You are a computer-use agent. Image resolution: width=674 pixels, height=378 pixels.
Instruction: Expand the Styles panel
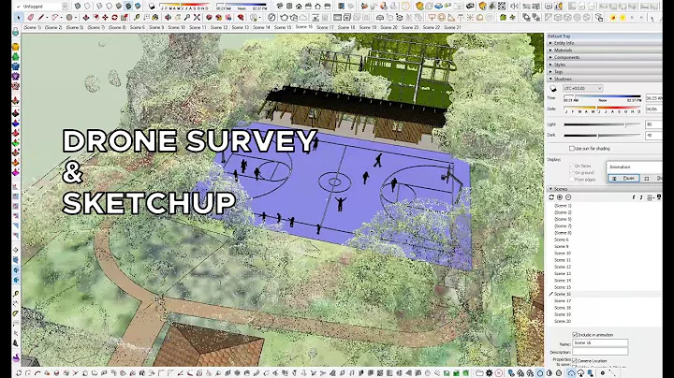tap(604, 65)
